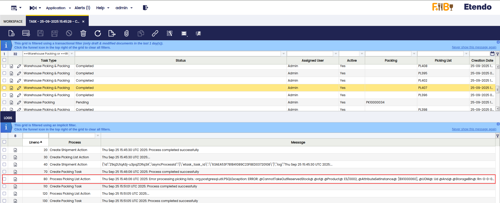Image resolution: width=500 pixels, height=203 pixels.
Task: Click the Export to spreadsheet icon
Action: tap(112, 33)
